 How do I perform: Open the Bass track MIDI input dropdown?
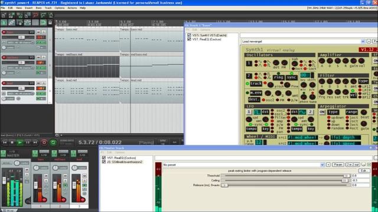(20, 42)
